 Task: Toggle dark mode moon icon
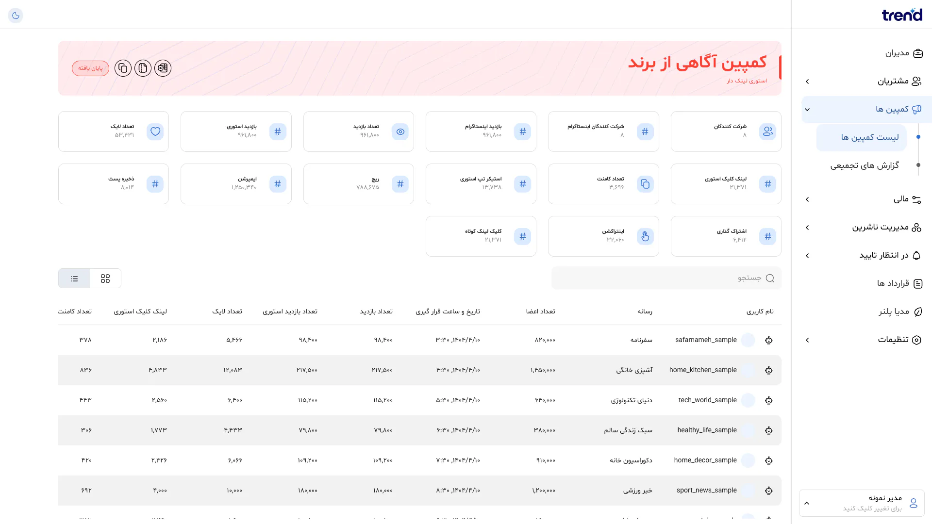coord(16,16)
